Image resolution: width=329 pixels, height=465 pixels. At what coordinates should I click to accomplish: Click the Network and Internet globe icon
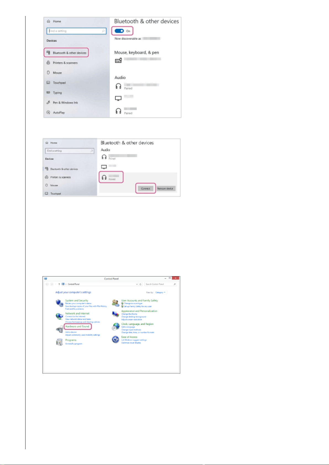pos(59,316)
